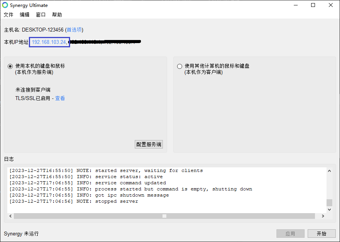This screenshot has height=242, width=340.
Task: Click the log line 'service command updated'
Action: click(x=88, y=183)
